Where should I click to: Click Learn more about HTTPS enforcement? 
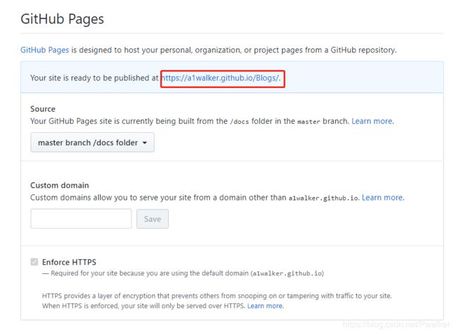pyautogui.click(x=265, y=306)
